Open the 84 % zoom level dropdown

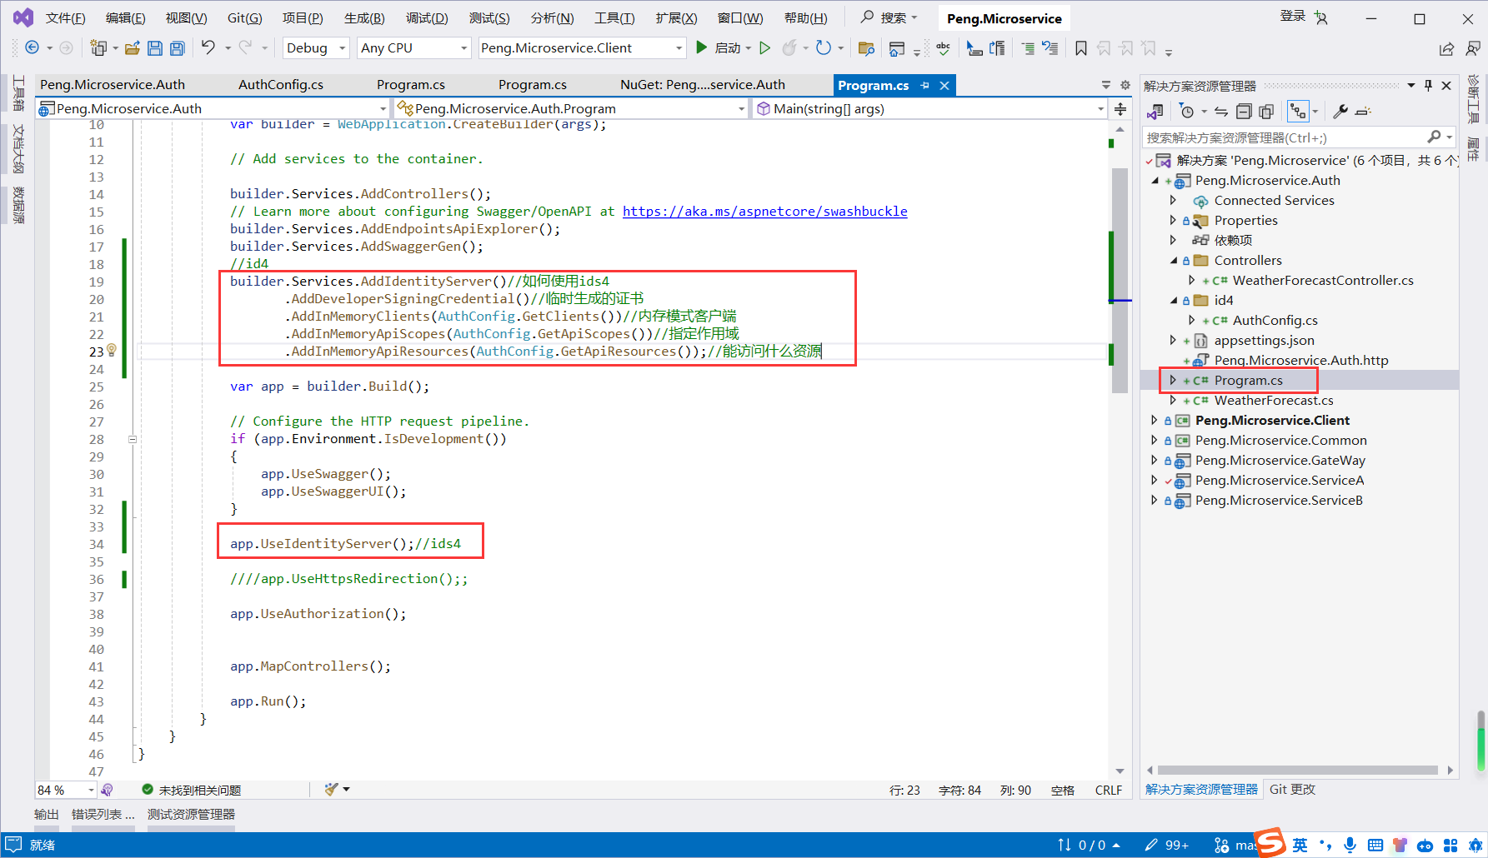[x=66, y=790]
